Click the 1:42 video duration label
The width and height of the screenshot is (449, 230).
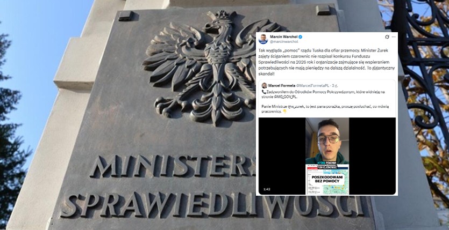(x=267, y=189)
